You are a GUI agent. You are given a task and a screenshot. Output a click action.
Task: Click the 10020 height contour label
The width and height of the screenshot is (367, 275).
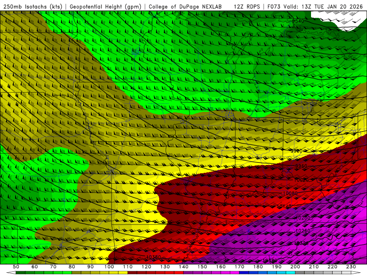[301, 180]
